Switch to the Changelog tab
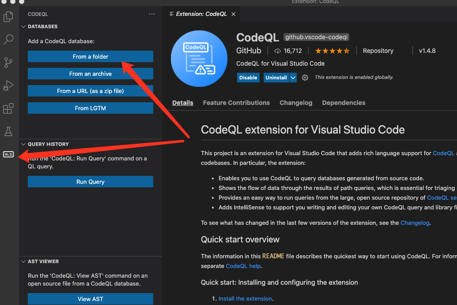The image size is (457, 305). coord(296,103)
